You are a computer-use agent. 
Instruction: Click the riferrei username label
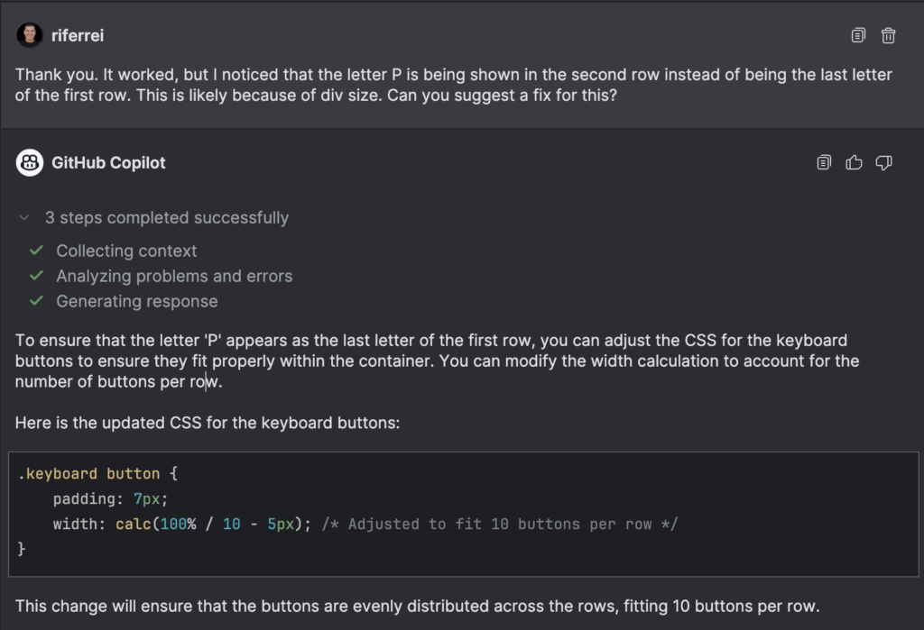click(x=78, y=35)
